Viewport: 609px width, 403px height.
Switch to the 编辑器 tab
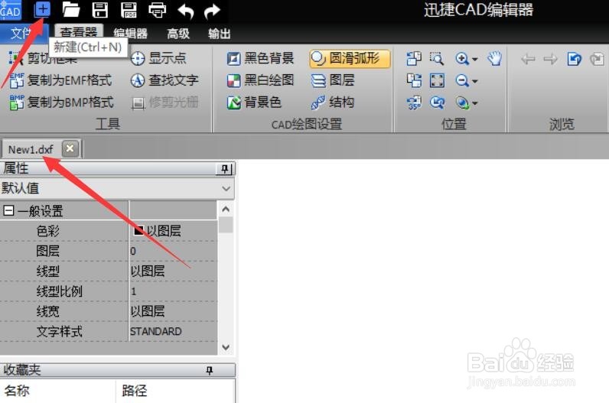tap(131, 34)
